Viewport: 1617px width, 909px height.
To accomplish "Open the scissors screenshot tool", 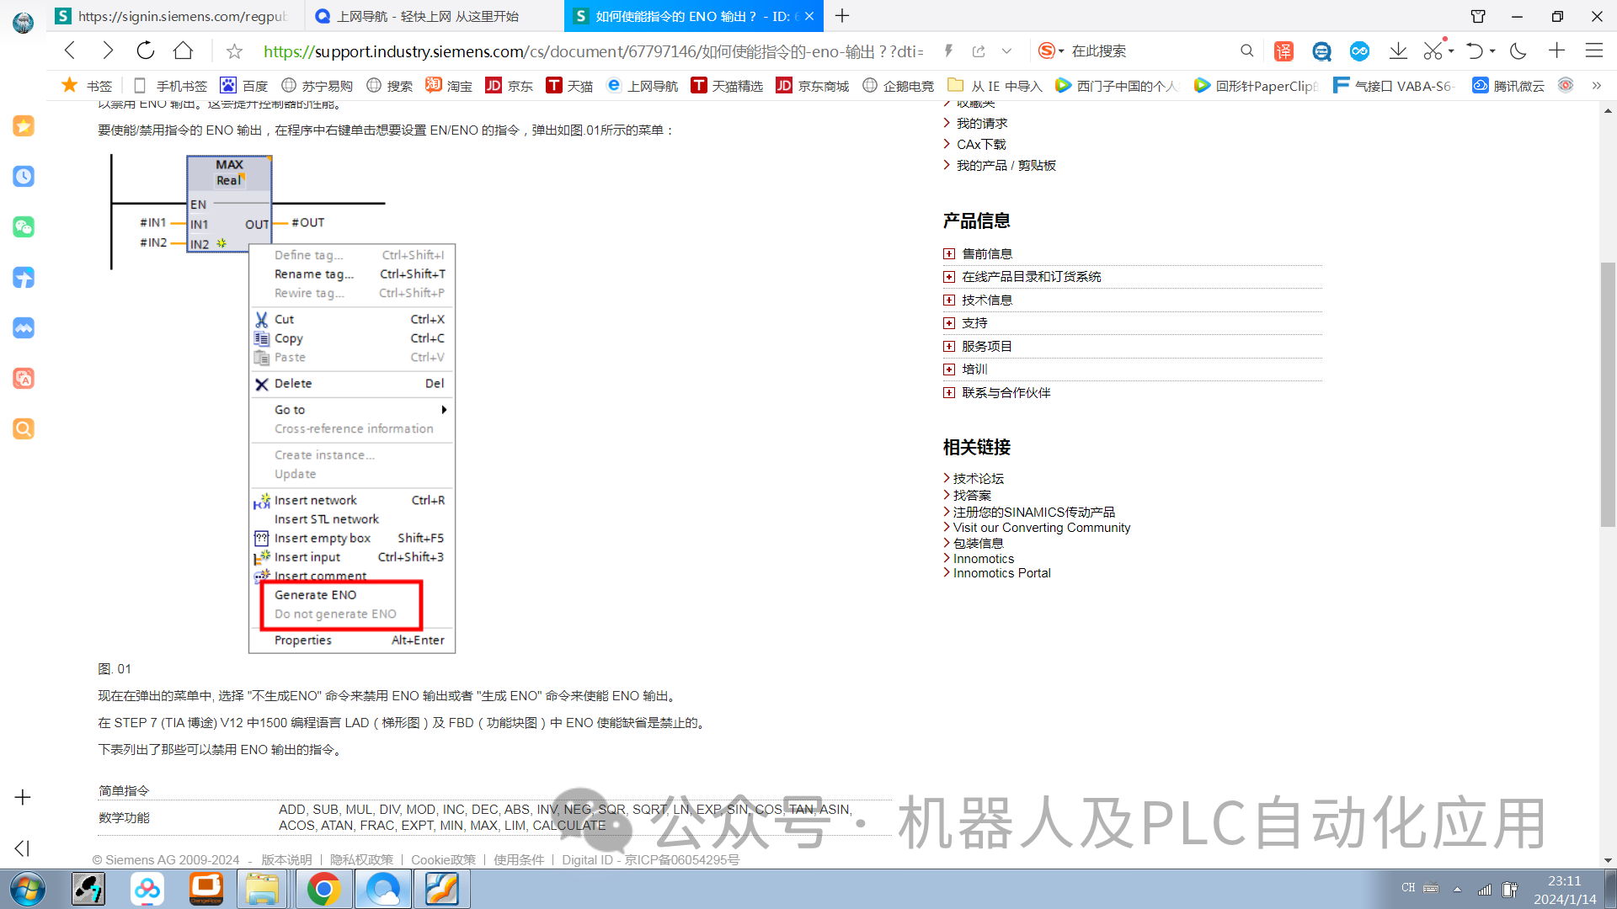I will pyautogui.click(x=1433, y=51).
